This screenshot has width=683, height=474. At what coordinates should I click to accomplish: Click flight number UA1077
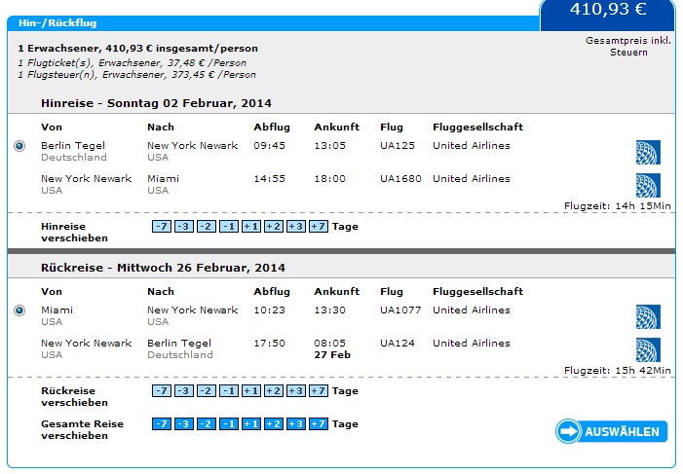(400, 310)
